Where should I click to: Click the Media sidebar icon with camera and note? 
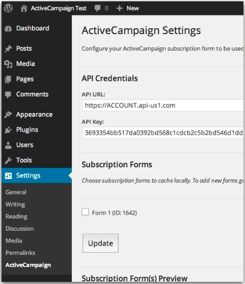click(8, 64)
